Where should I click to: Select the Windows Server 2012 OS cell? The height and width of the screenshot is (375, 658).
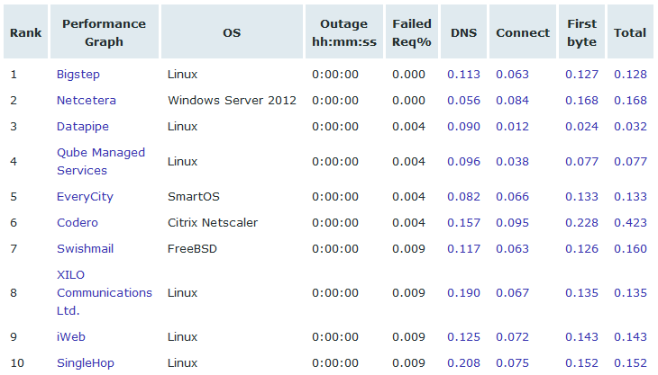[232, 101]
